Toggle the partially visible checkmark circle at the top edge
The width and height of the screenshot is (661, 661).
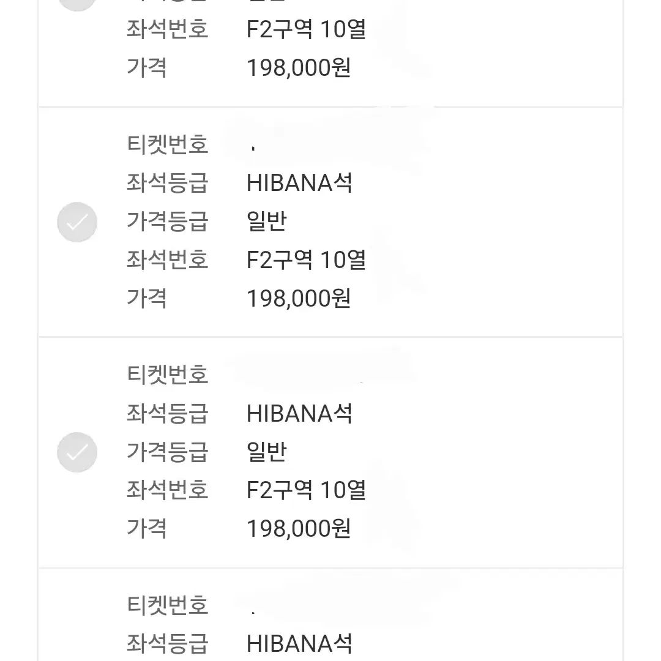pyautogui.click(x=77, y=5)
